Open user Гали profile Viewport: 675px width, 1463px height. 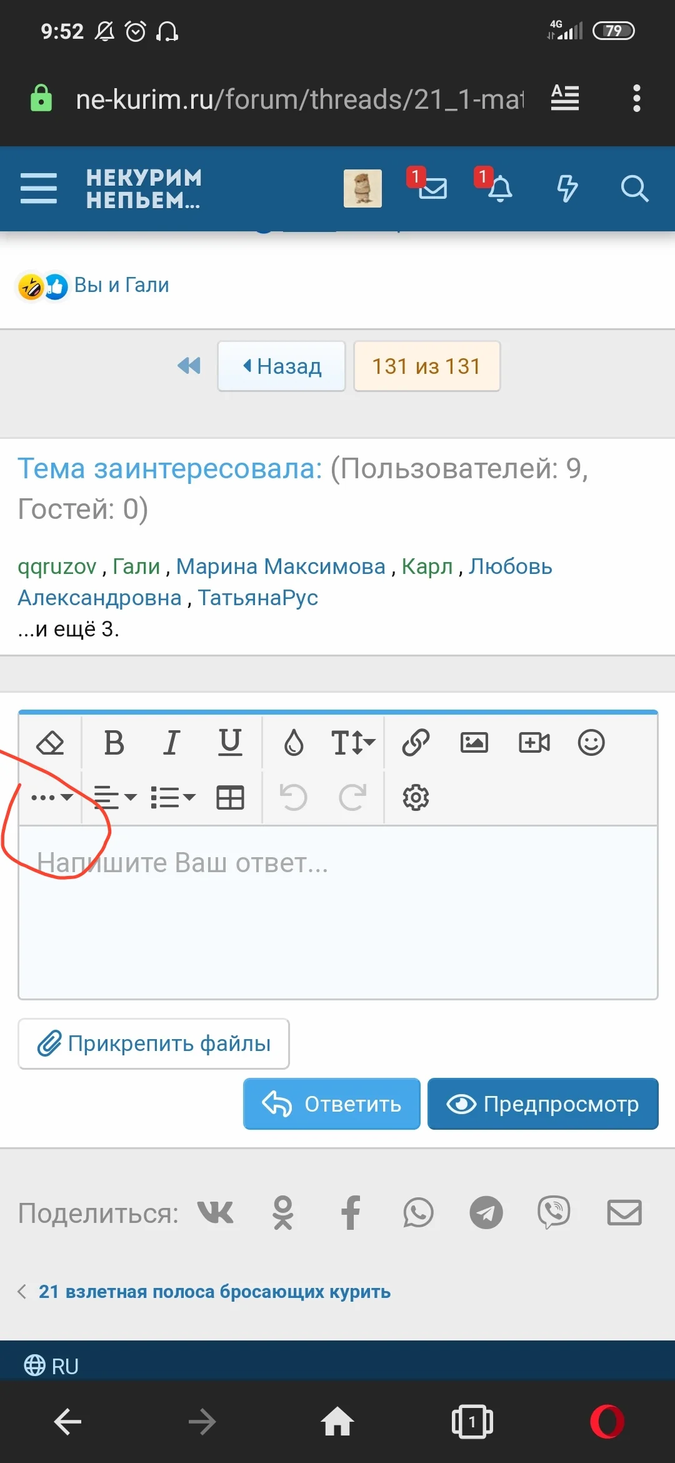tap(136, 566)
